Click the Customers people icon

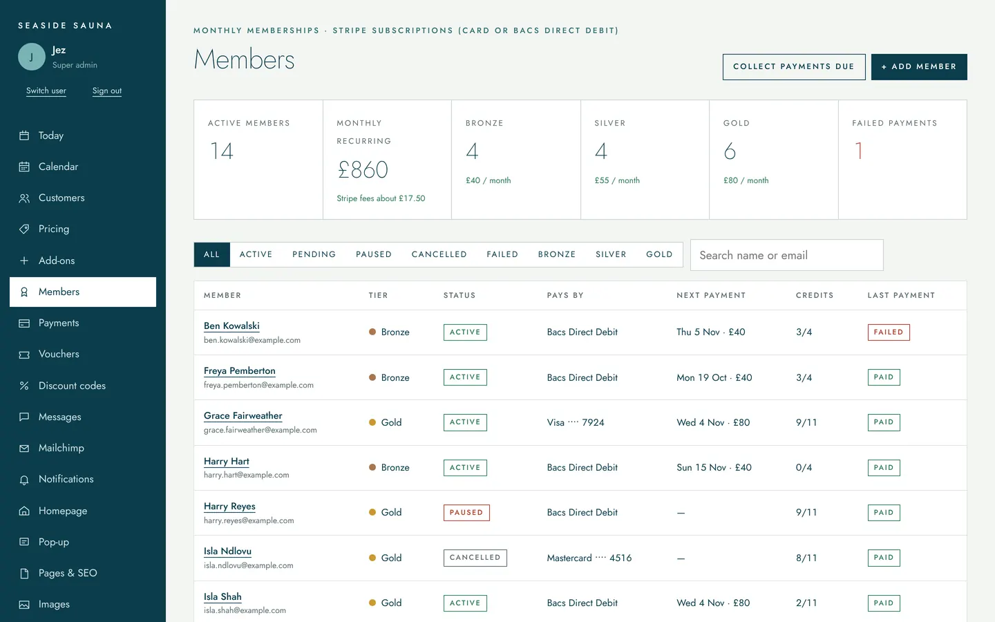pos(24,198)
